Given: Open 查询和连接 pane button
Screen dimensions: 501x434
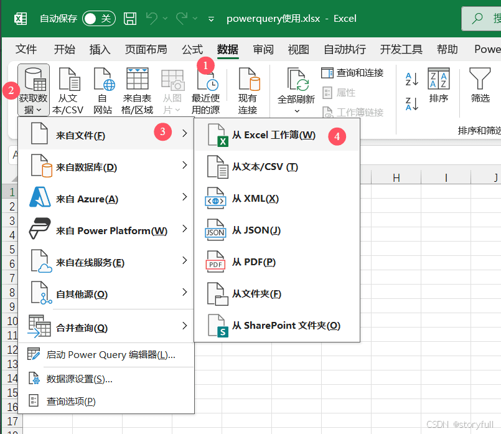Looking at the screenshot, I should tap(352, 73).
